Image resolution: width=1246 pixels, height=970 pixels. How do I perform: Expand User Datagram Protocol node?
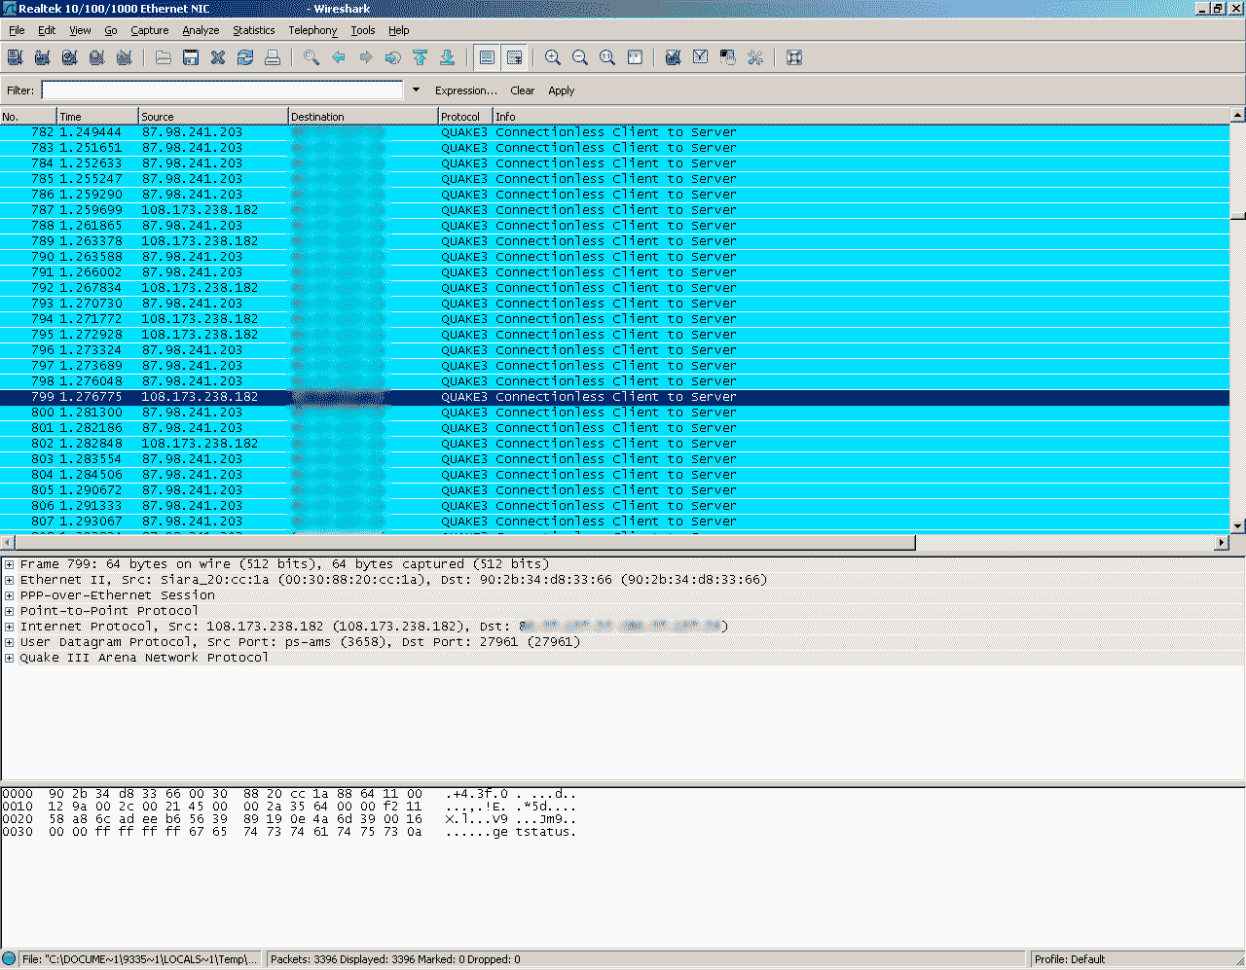click(x=9, y=642)
